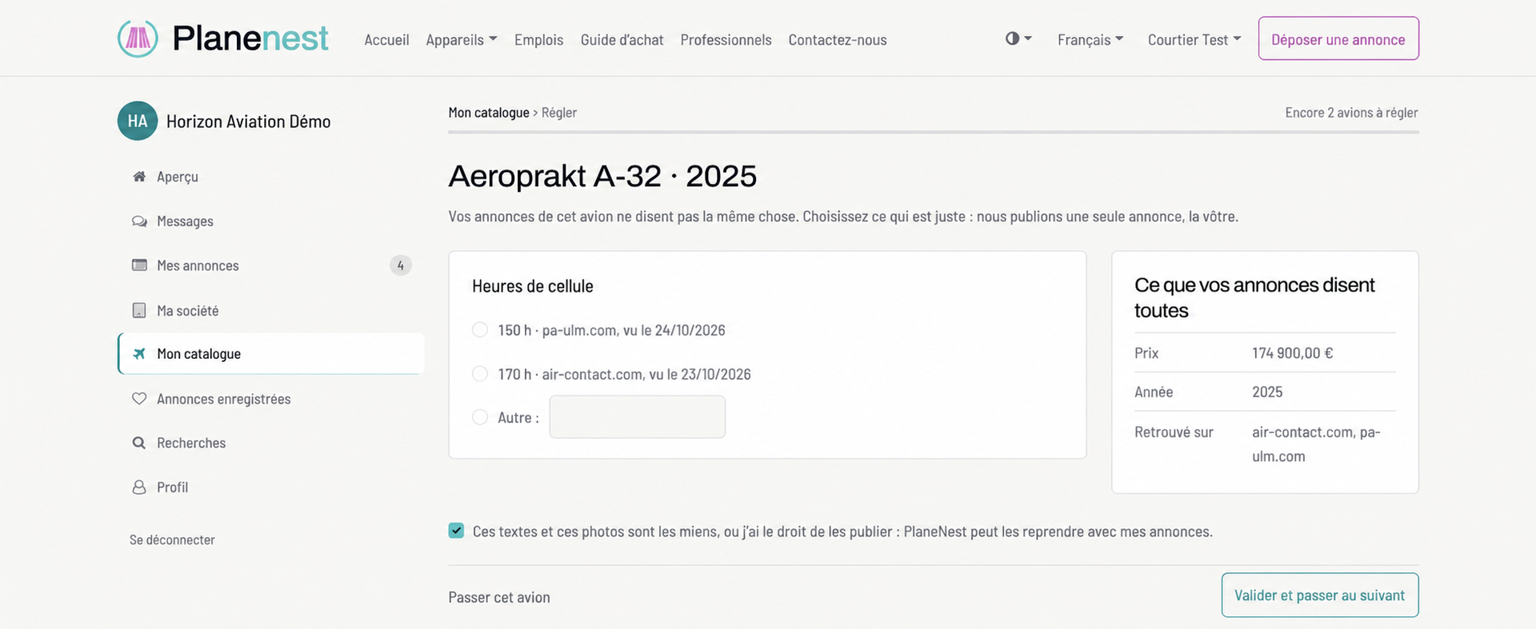Image resolution: width=1536 pixels, height=629 pixels.
Task: Open Guide d'achat in the navbar
Action: pyautogui.click(x=622, y=40)
